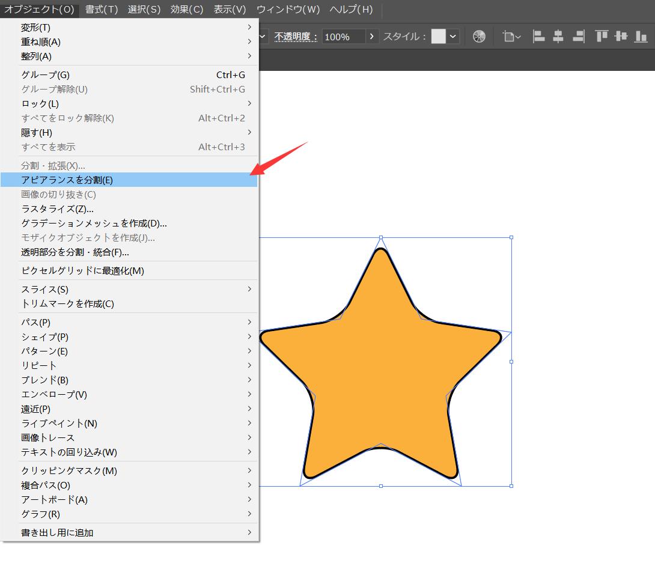Open the リピート submenu
This screenshot has height=566, width=655.
click(129, 365)
